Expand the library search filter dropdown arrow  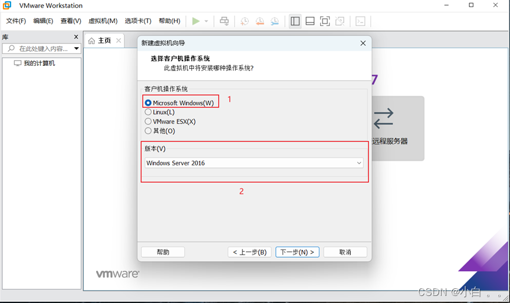[x=77, y=49]
